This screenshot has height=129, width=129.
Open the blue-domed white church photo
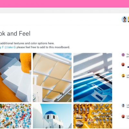point(52,116)
